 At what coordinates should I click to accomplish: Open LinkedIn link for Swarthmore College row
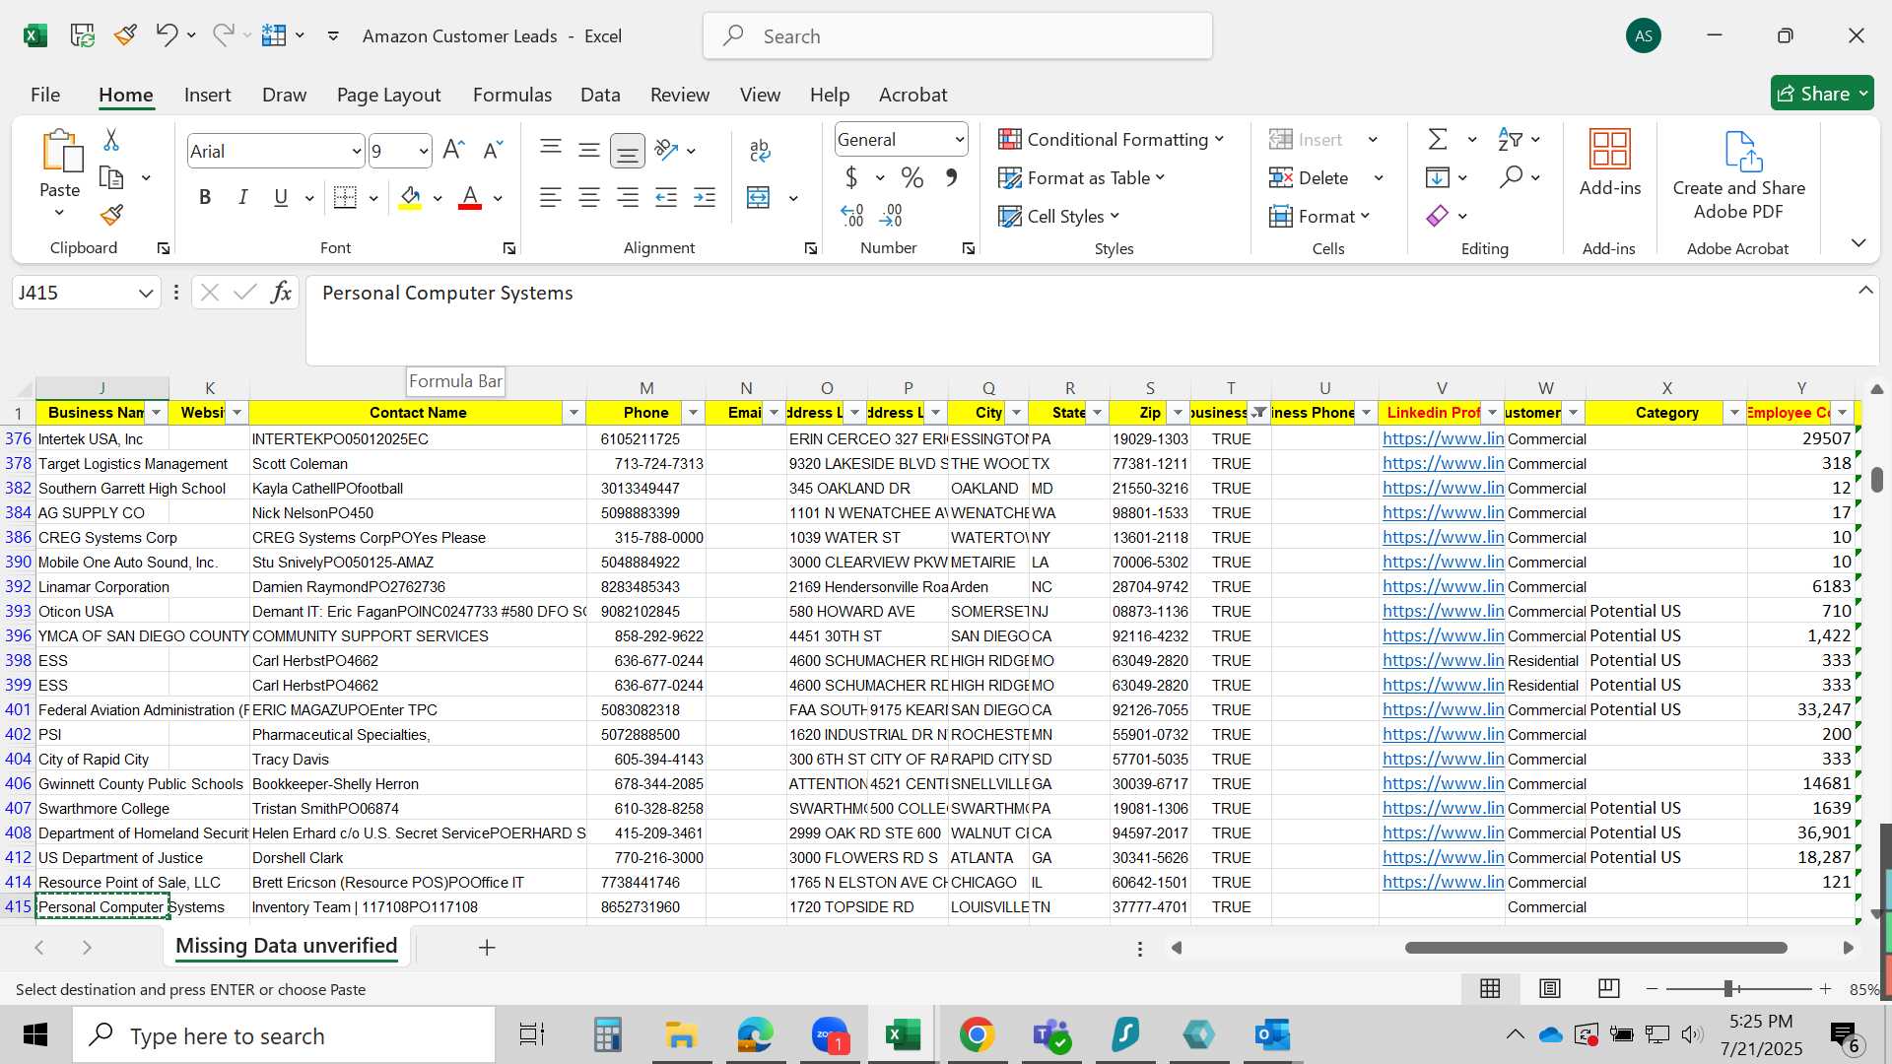[x=1443, y=808]
